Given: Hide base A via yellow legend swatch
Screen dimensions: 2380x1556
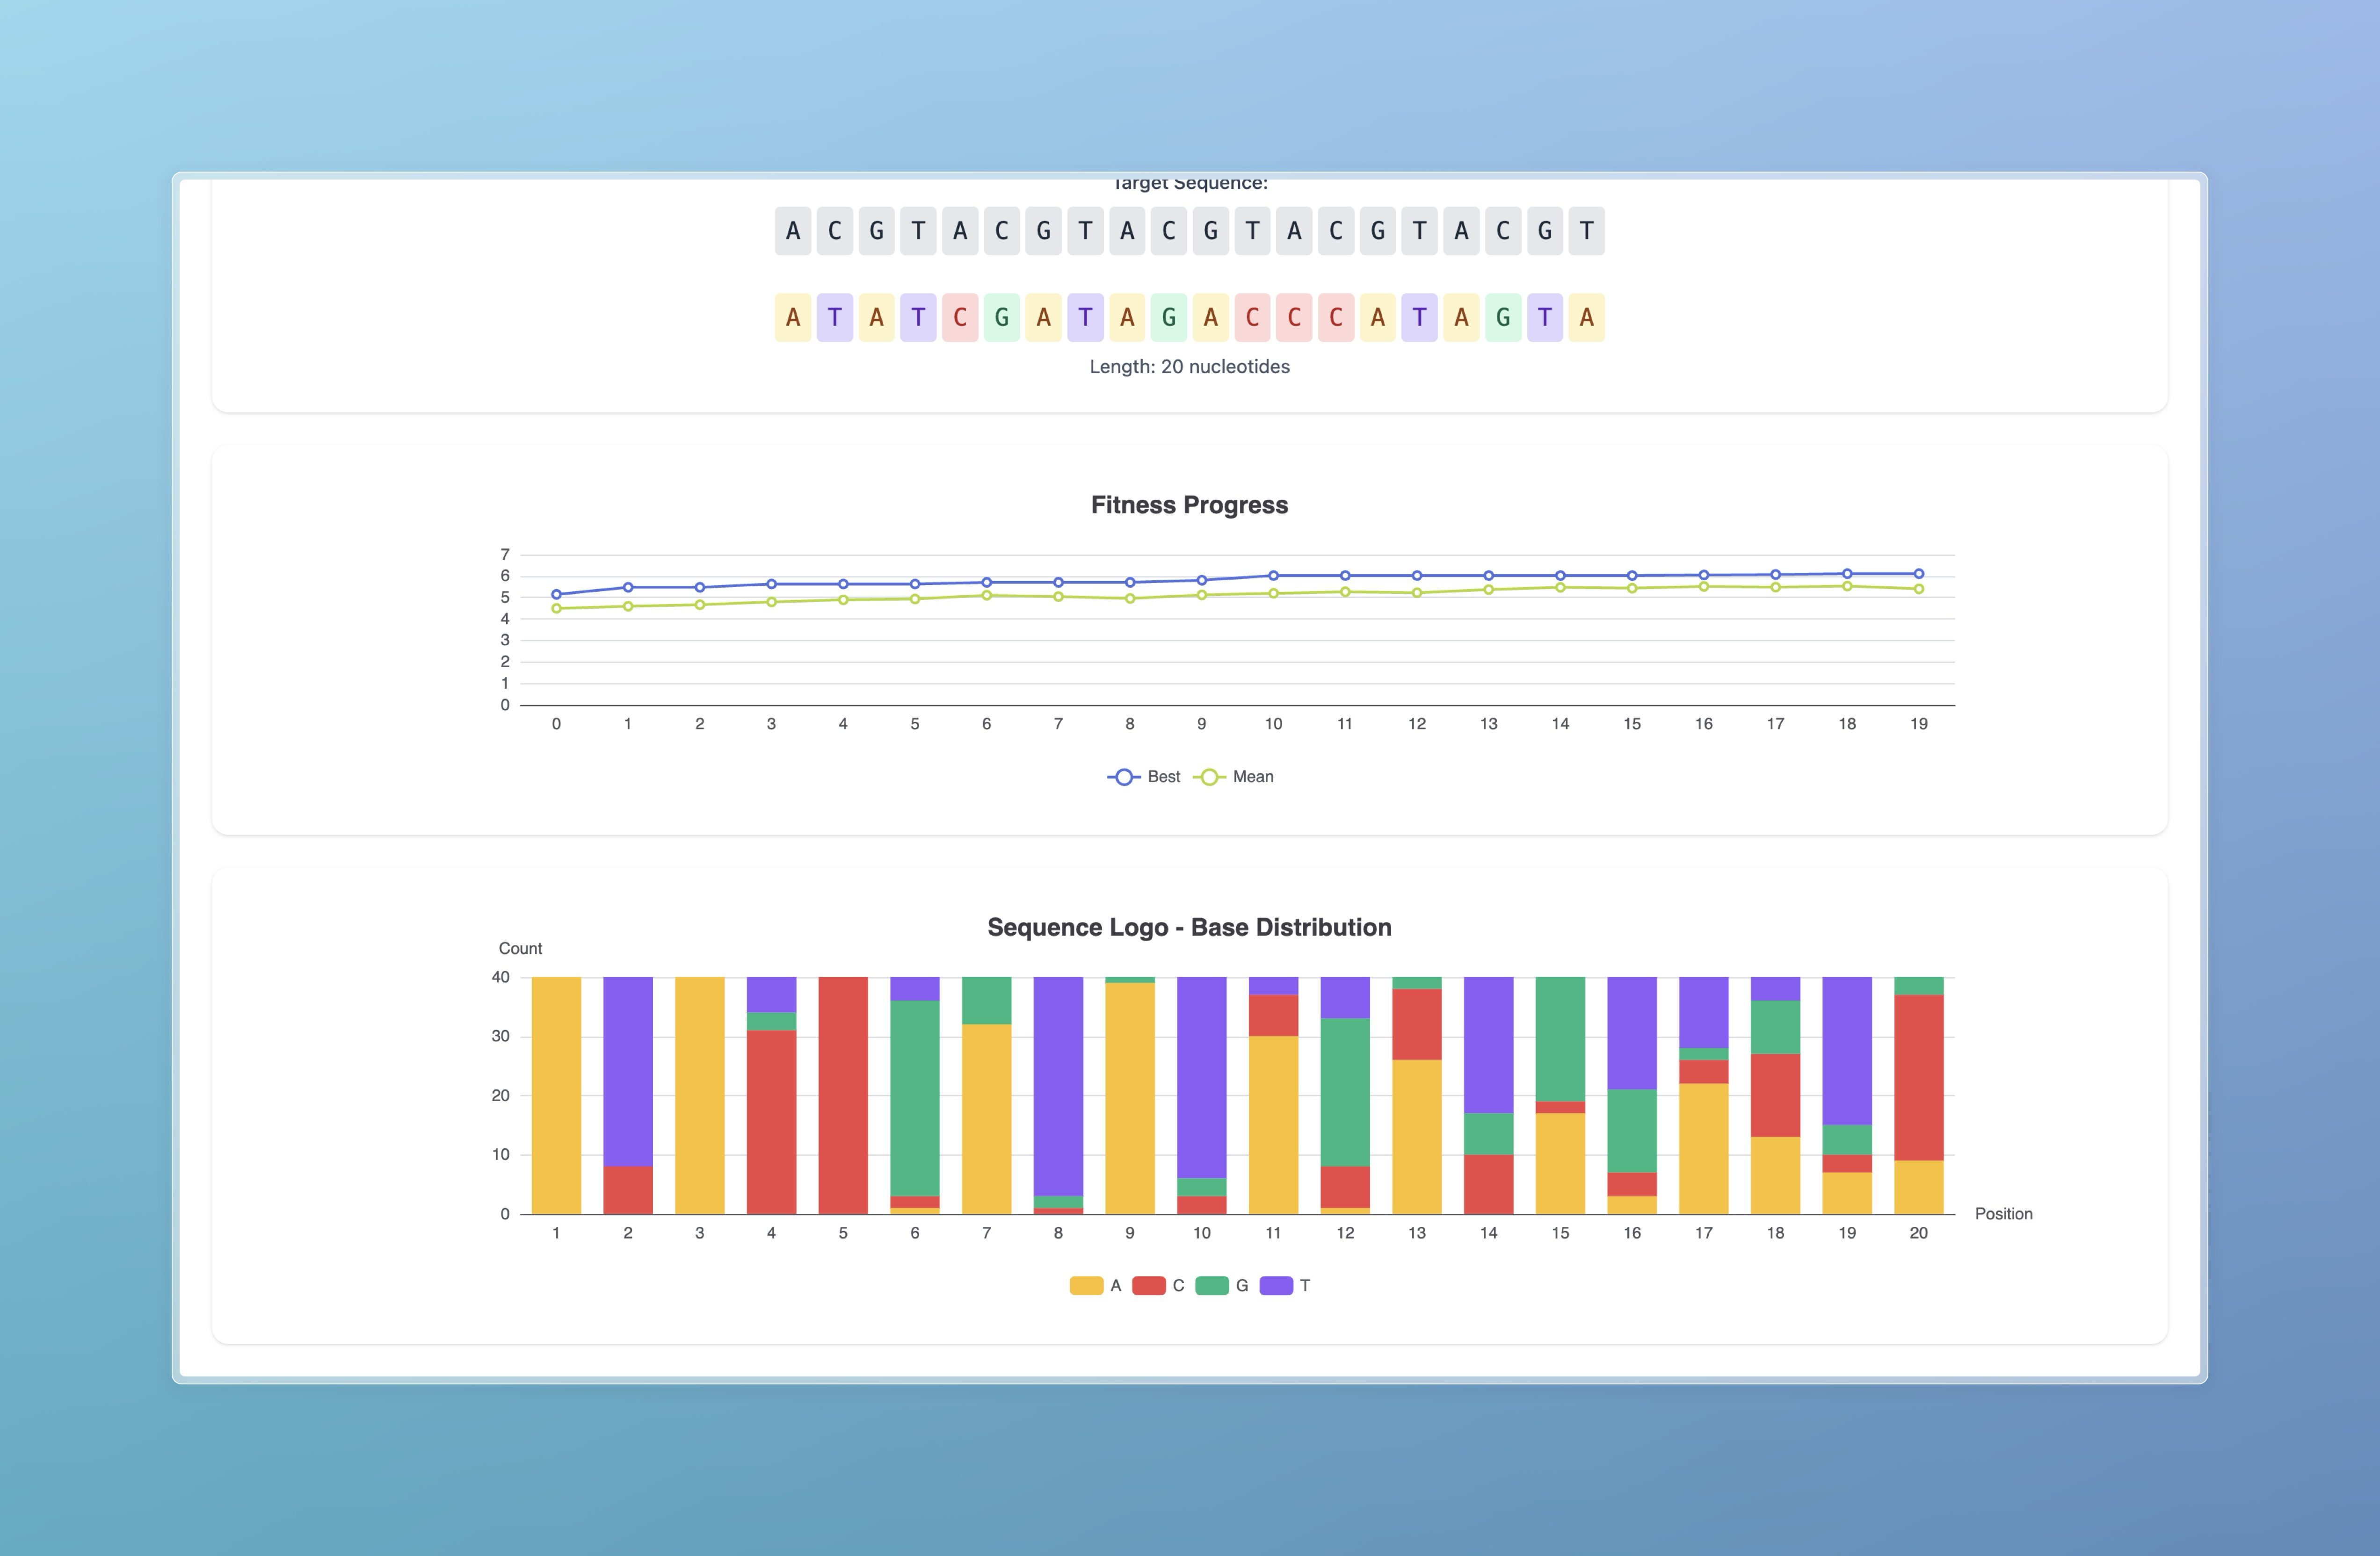Looking at the screenshot, I should [1086, 1285].
